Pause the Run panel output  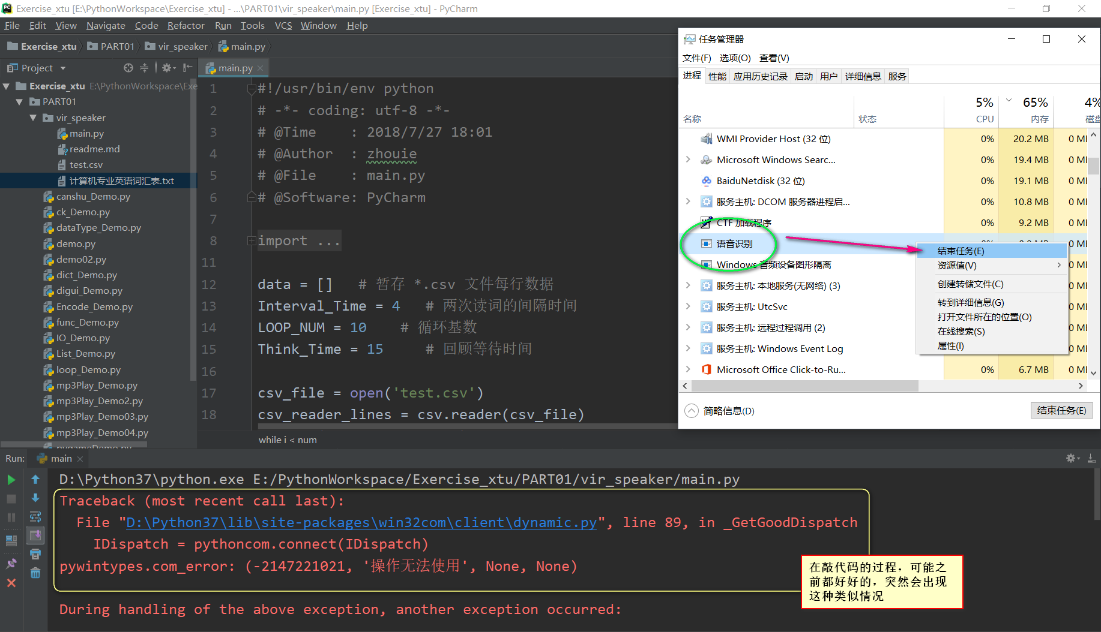pos(11,517)
